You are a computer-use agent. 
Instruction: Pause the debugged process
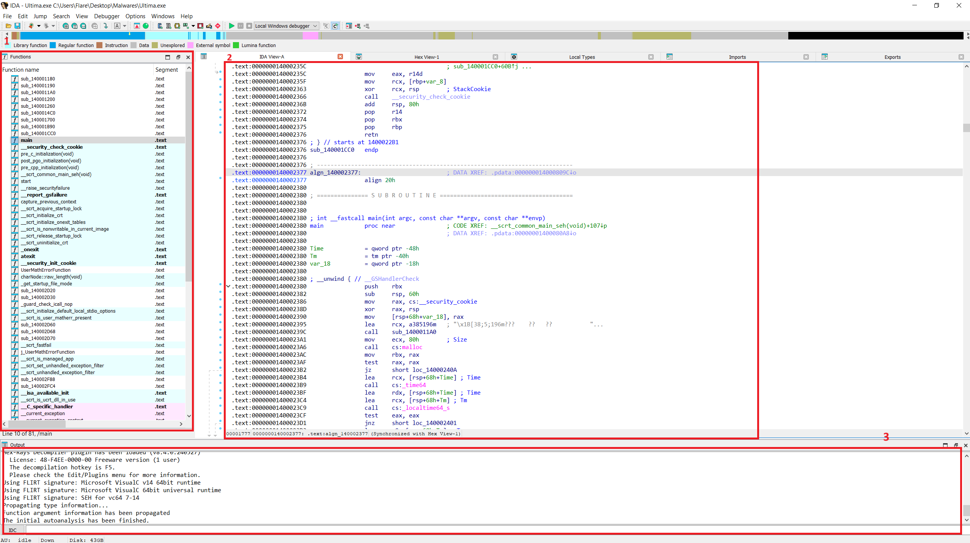241,26
